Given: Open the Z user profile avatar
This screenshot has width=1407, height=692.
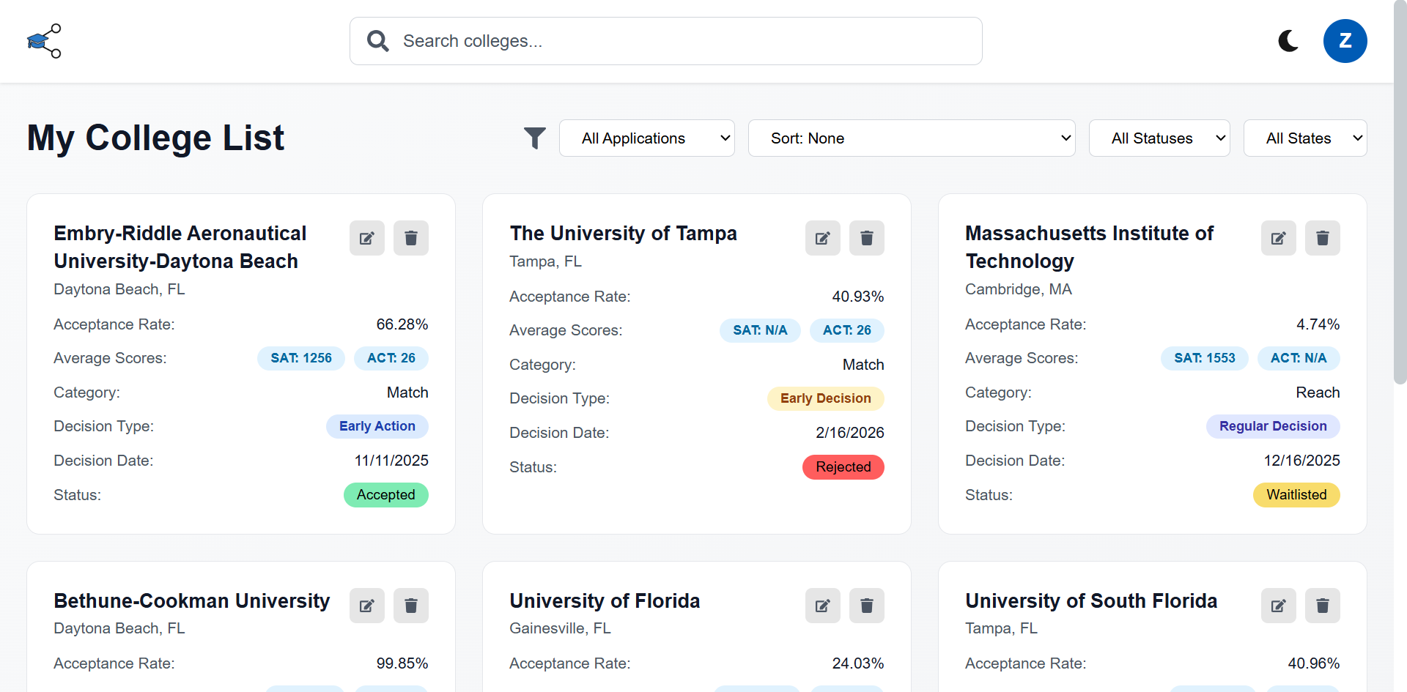Looking at the screenshot, I should coord(1345,41).
